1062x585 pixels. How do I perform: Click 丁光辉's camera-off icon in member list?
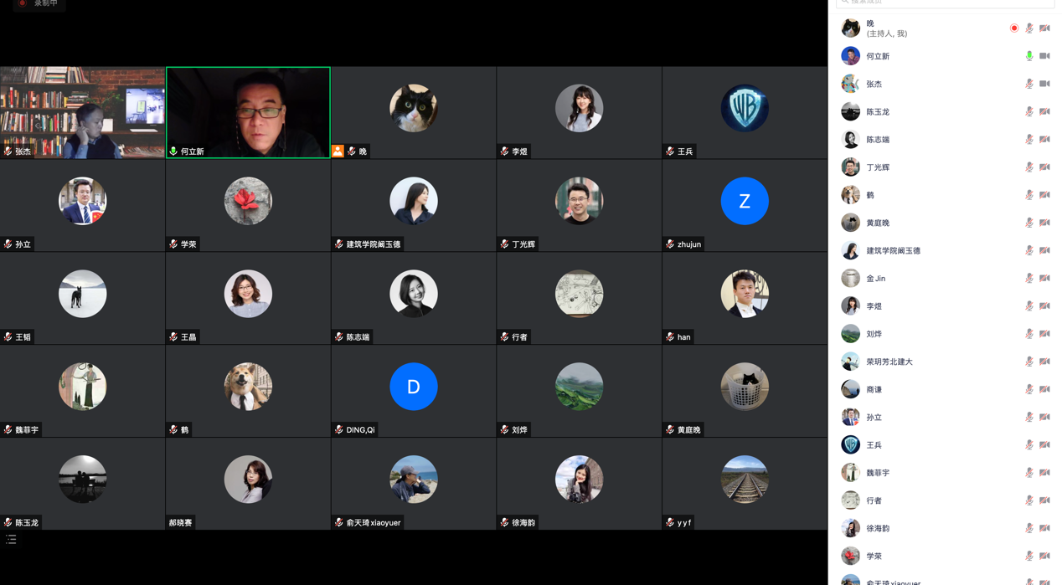tap(1044, 167)
